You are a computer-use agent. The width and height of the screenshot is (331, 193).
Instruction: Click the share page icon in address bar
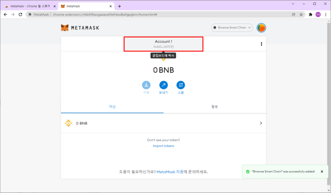pyautogui.click(x=294, y=14)
